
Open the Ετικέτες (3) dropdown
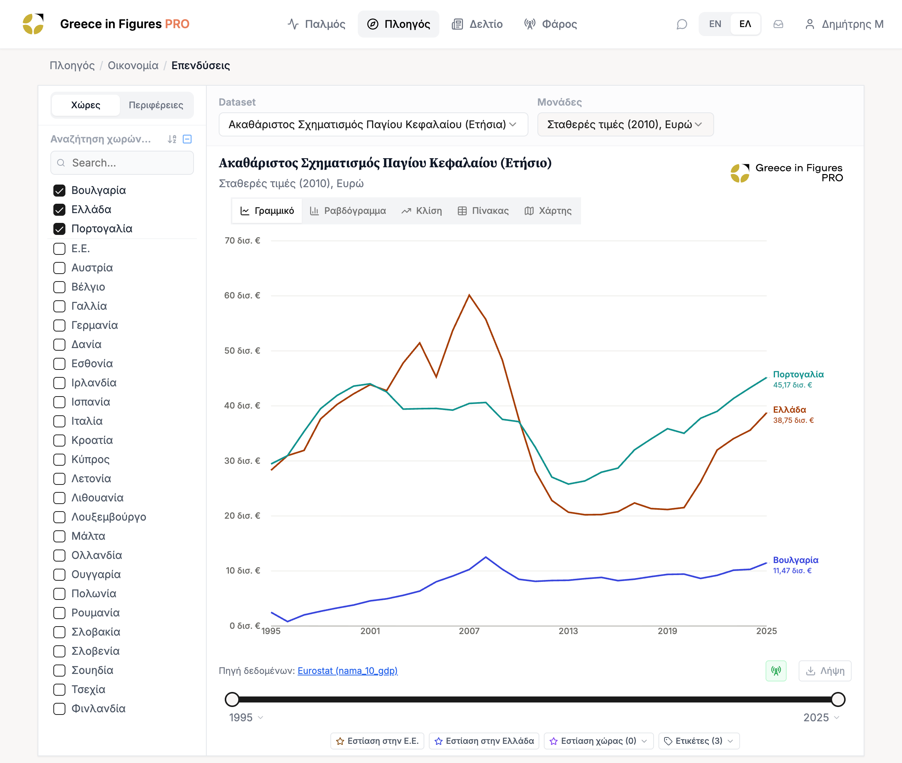(x=699, y=741)
